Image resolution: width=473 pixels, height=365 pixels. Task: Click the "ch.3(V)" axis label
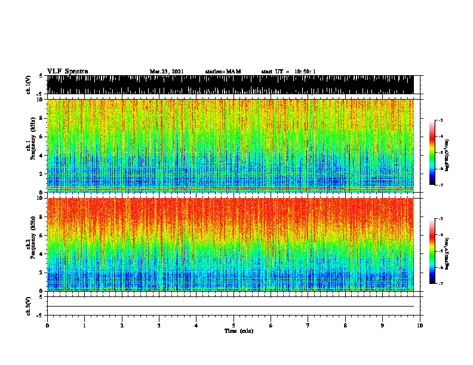pyautogui.click(x=29, y=306)
